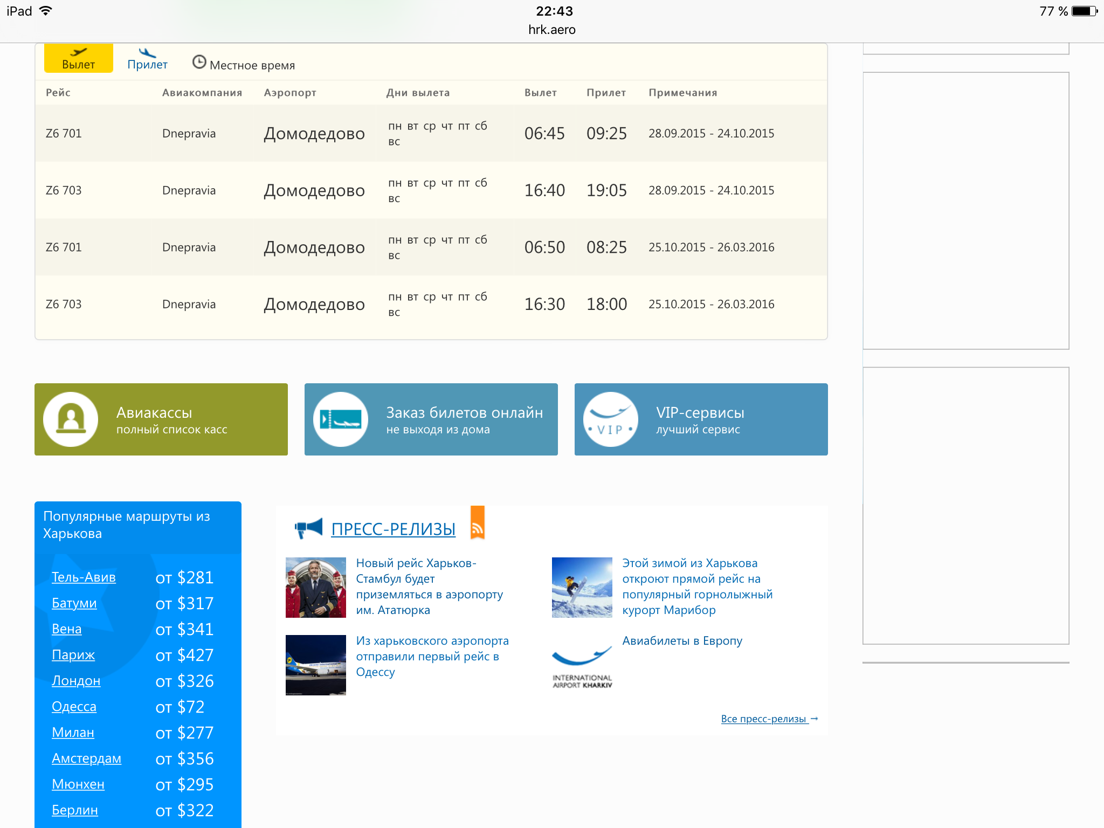
Task: Click the Амстердам route link
Action: [x=86, y=758]
